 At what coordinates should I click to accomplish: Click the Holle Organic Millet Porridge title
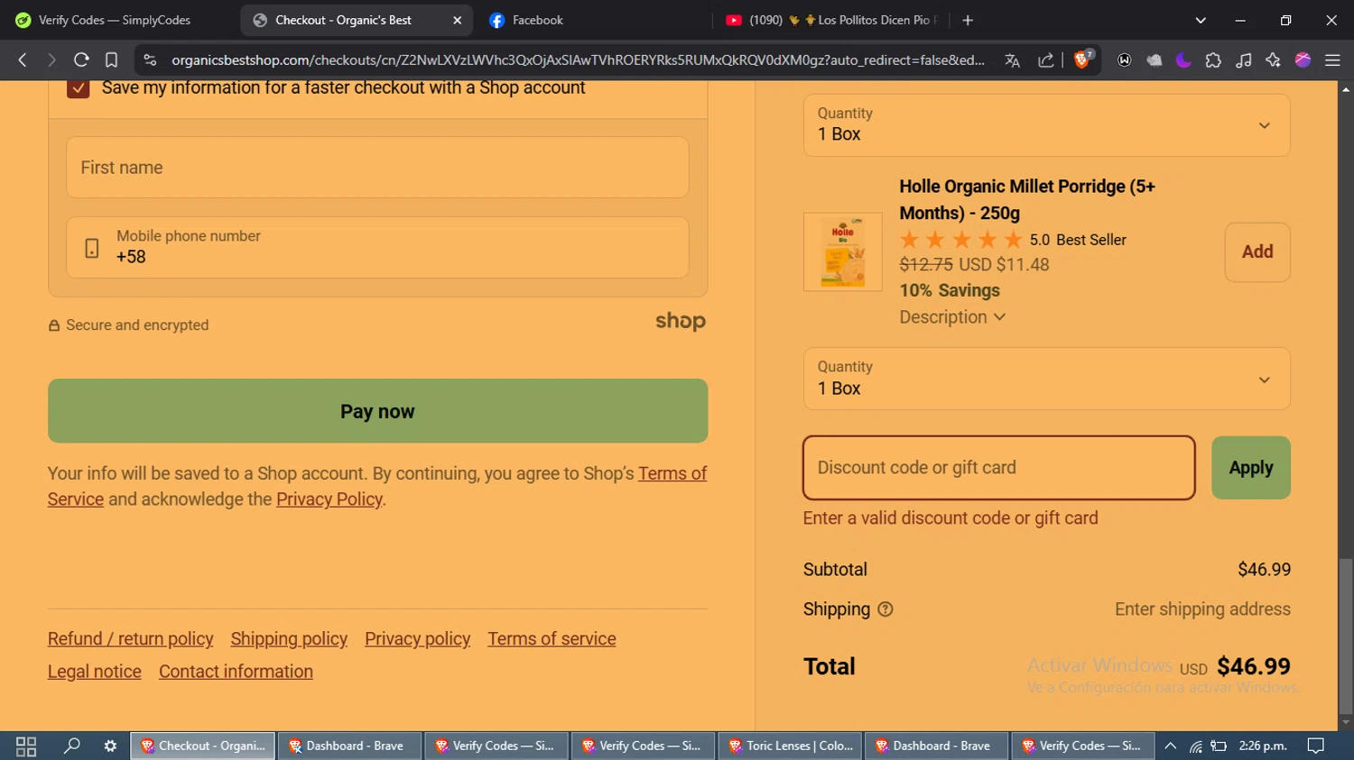point(1027,199)
